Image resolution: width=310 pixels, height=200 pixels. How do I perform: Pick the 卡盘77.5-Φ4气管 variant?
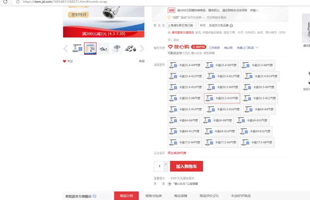(x=185, y=142)
